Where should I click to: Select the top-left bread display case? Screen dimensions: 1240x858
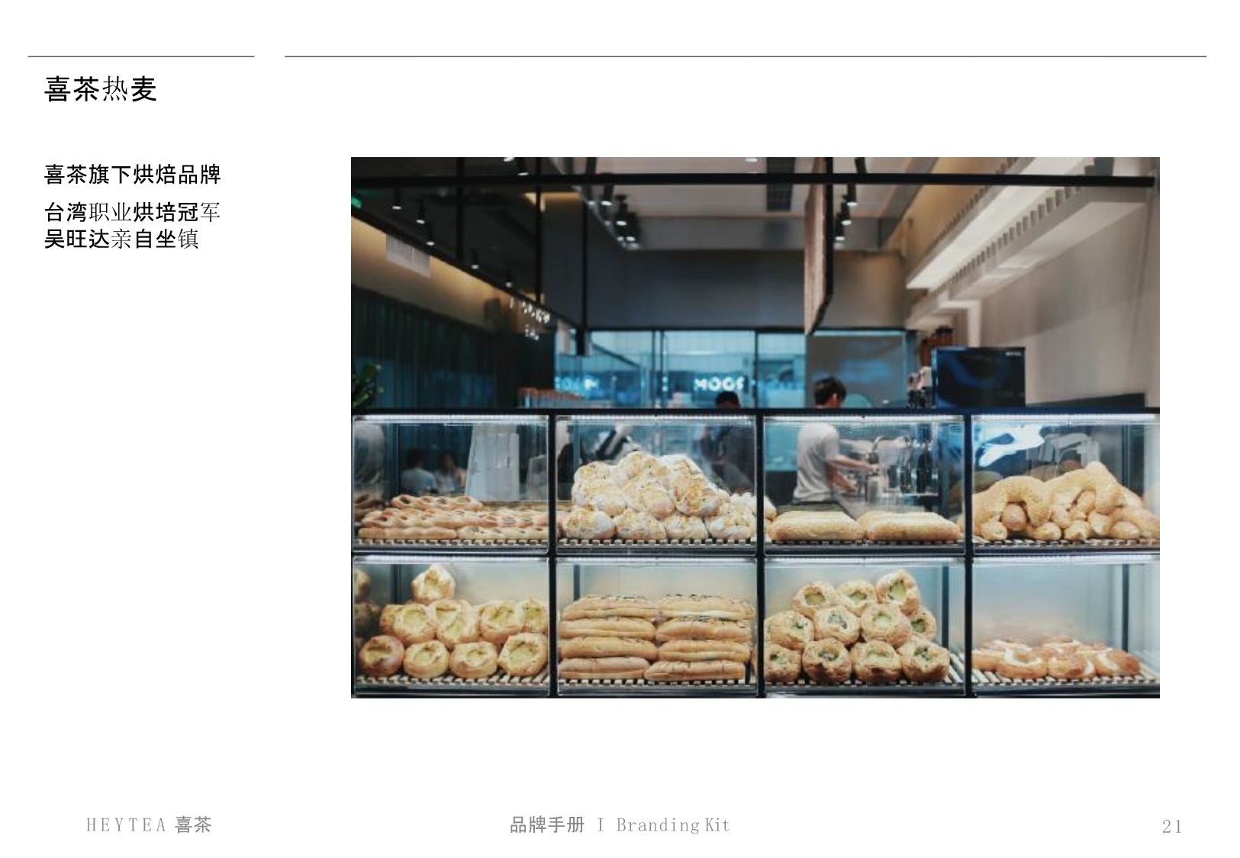(x=450, y=482)
